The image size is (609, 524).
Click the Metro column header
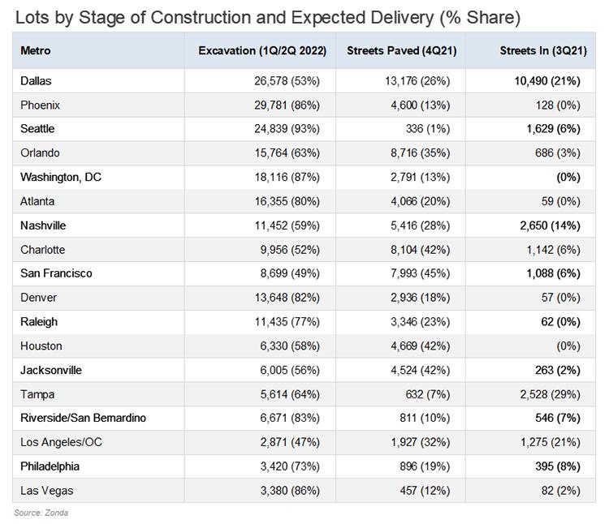36,50
